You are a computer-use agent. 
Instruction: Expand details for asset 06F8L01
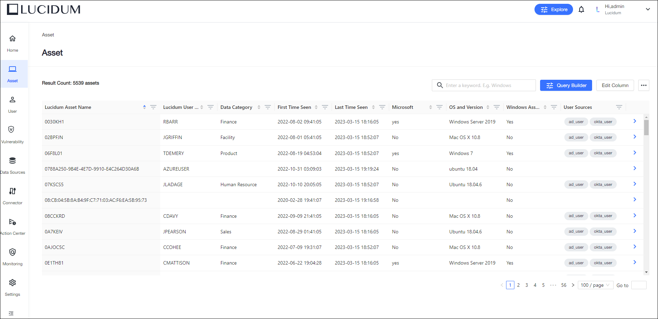[x=635, y=153]
